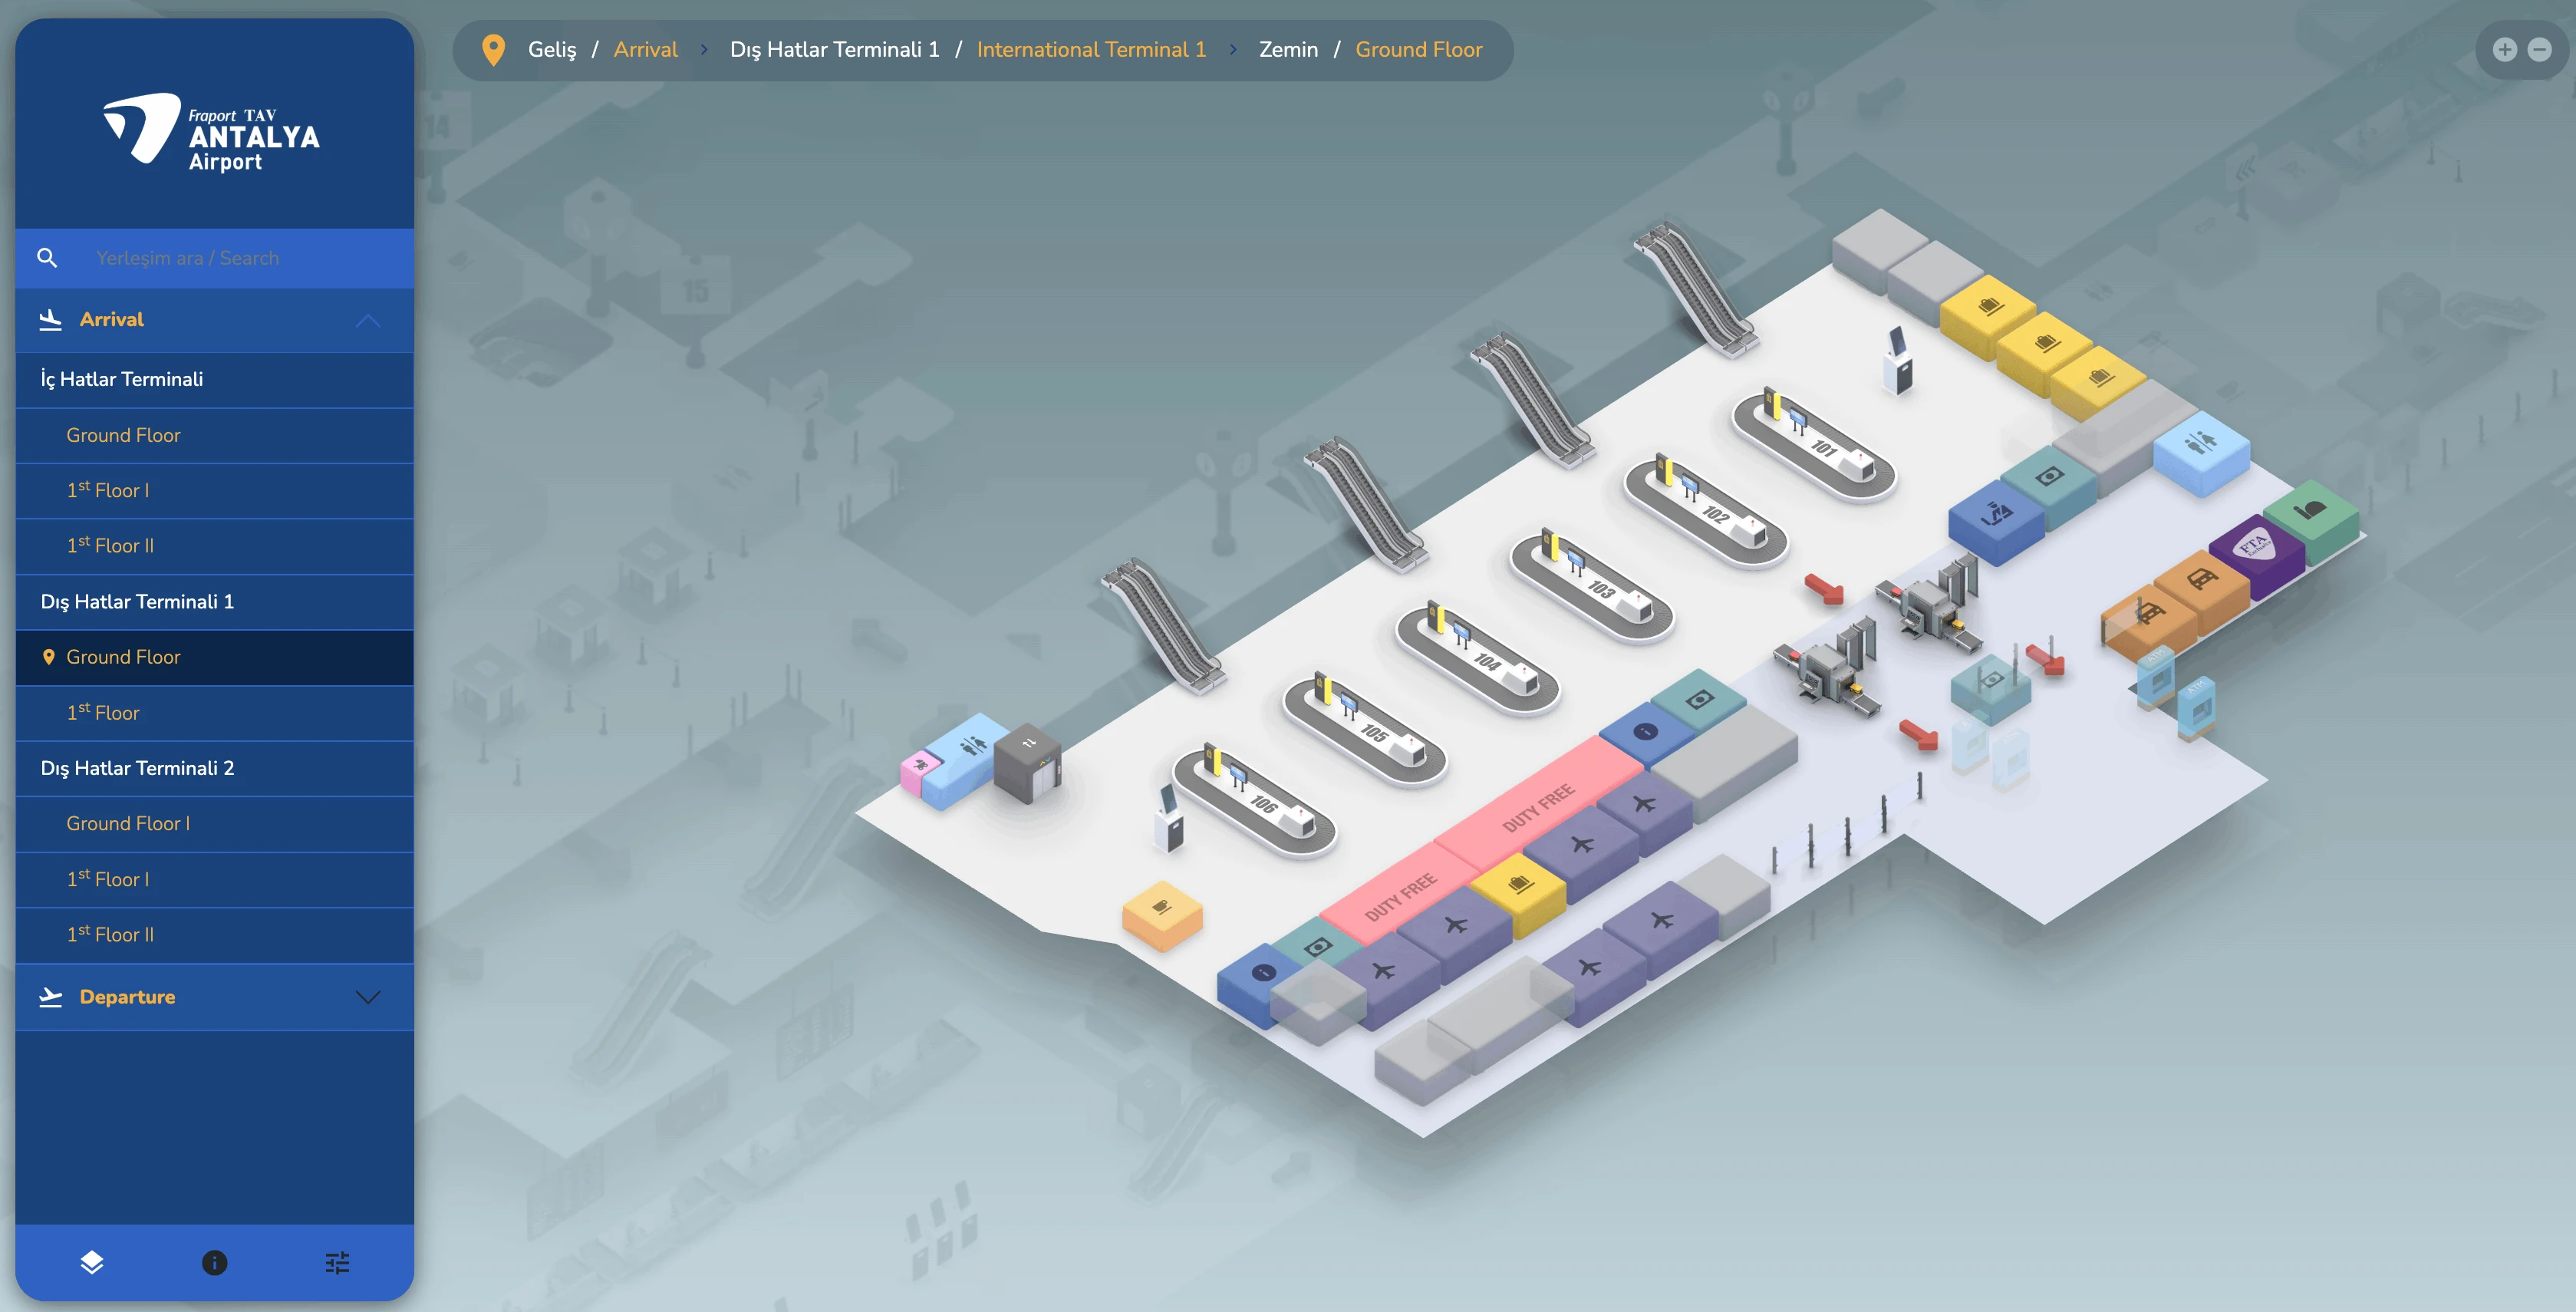Select 1st Floor under Dış Hatlar Terminali 1
The image size is (2576, 1312).
tap(103, 713)
